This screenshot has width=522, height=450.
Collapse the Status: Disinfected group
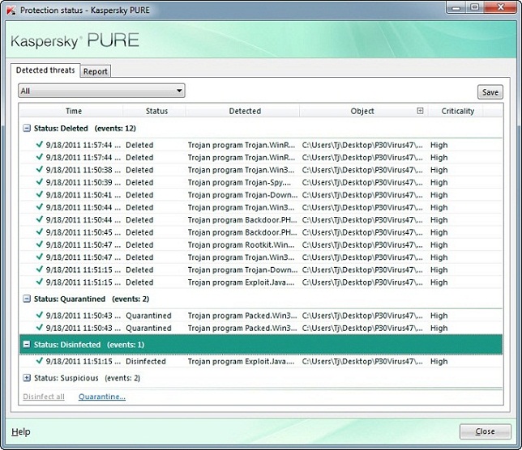26,344
